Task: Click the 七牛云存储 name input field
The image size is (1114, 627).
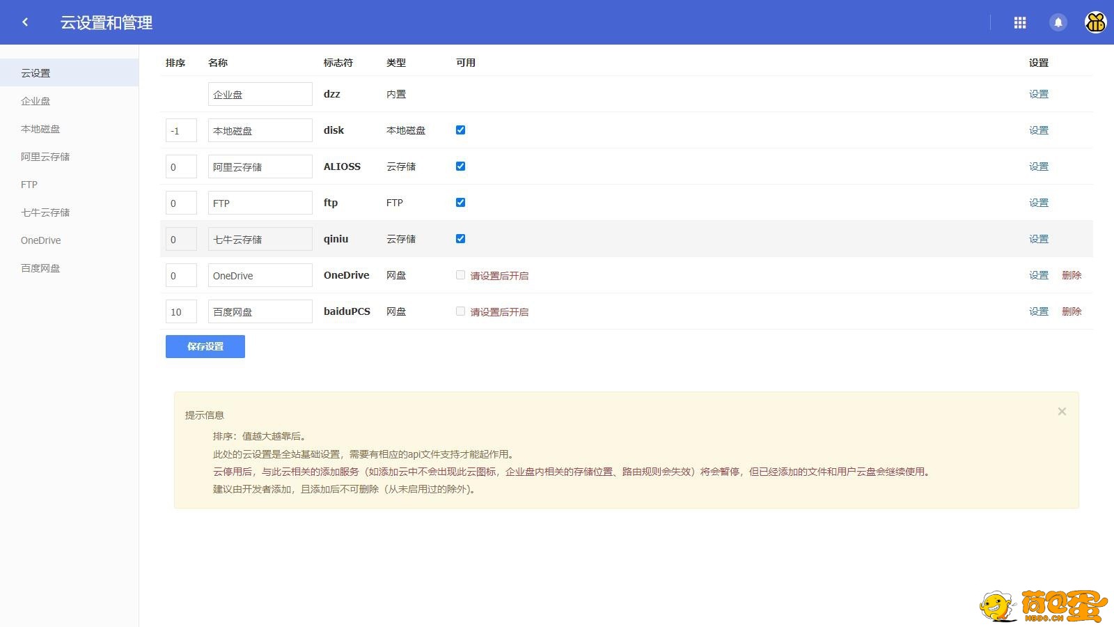Action: pos(260,239)
